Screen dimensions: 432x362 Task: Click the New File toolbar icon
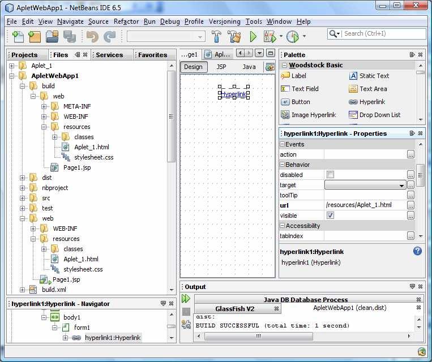coord(18,36)
